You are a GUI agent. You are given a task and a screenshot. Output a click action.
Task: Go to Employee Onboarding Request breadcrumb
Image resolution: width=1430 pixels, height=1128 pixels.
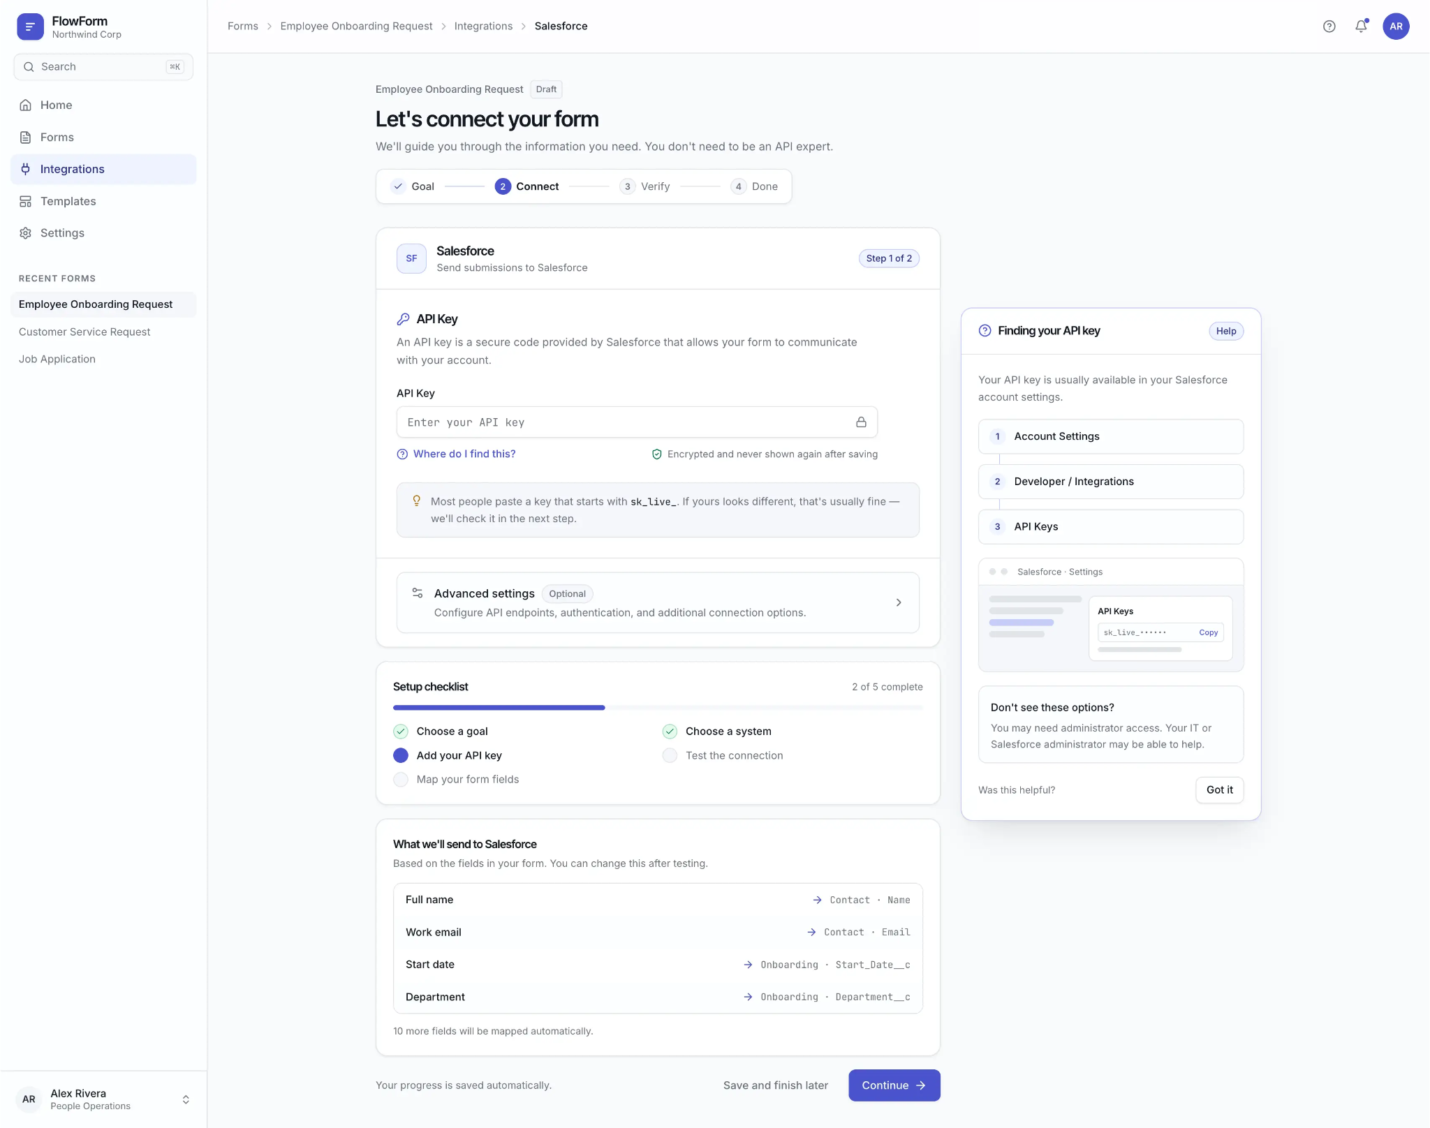pyautogui.click(x=356, y=27)
